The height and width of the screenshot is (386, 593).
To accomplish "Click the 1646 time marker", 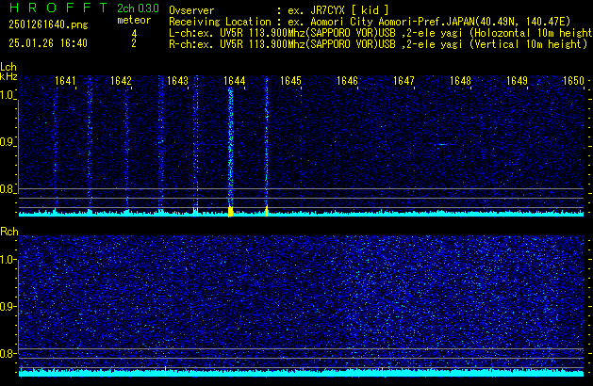I will click(x=347, y=81).
